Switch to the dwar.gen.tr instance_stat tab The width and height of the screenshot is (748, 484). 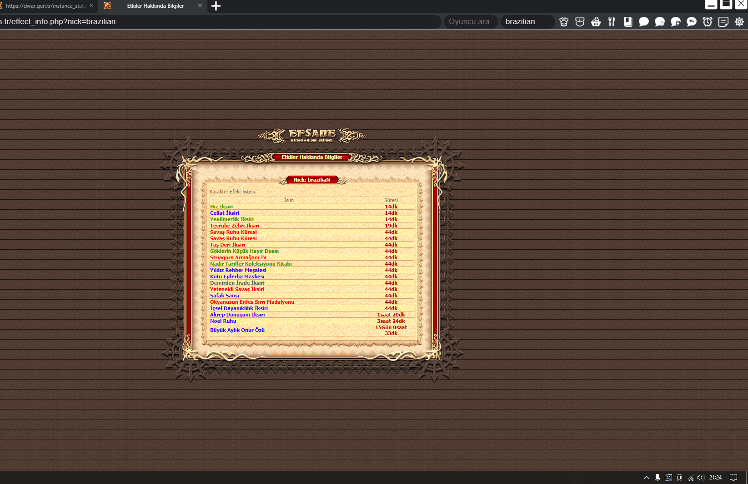tap(45, 6)
